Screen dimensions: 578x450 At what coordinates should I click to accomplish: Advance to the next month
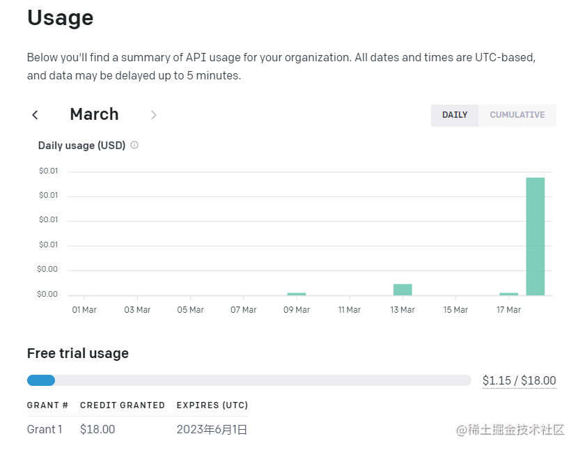(153, 115)
